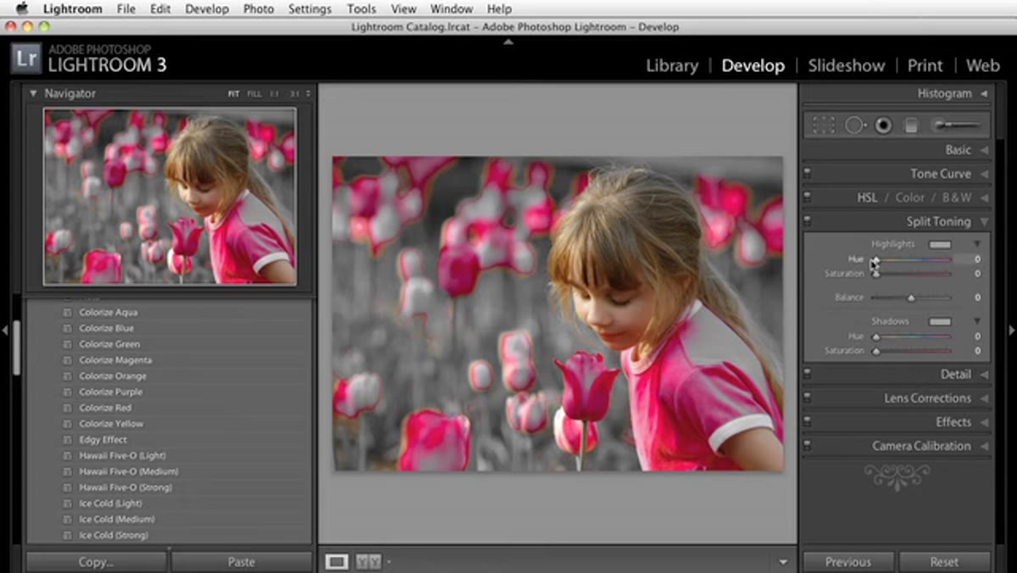This screenshot has height=573, width=1017.
Task: Collapse left panel with edge arrow
Action: (x=5, y=330)
